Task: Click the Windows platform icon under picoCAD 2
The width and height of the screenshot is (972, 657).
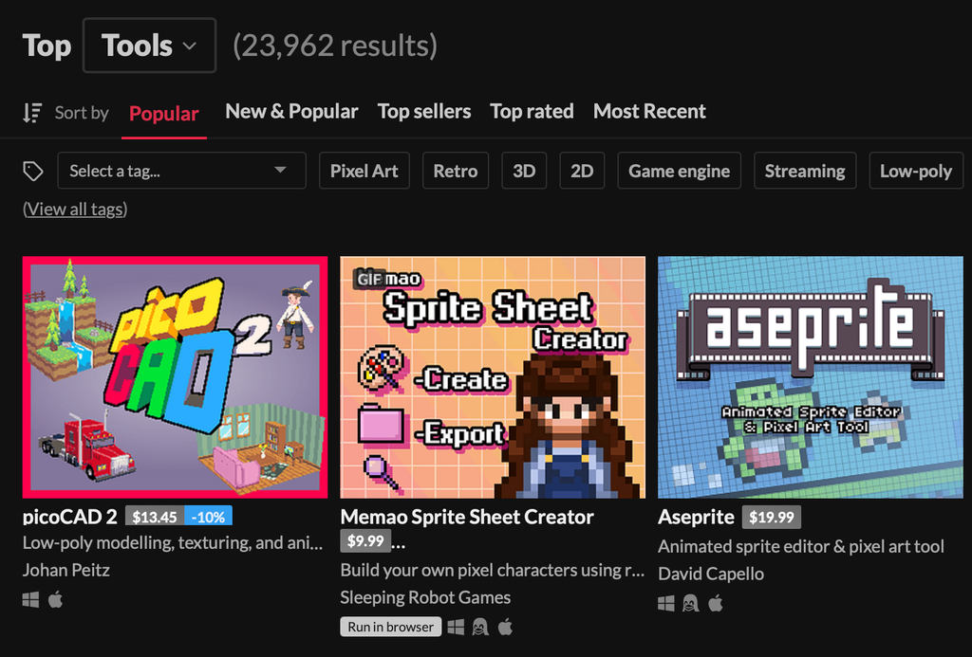Action: point(30,600)
